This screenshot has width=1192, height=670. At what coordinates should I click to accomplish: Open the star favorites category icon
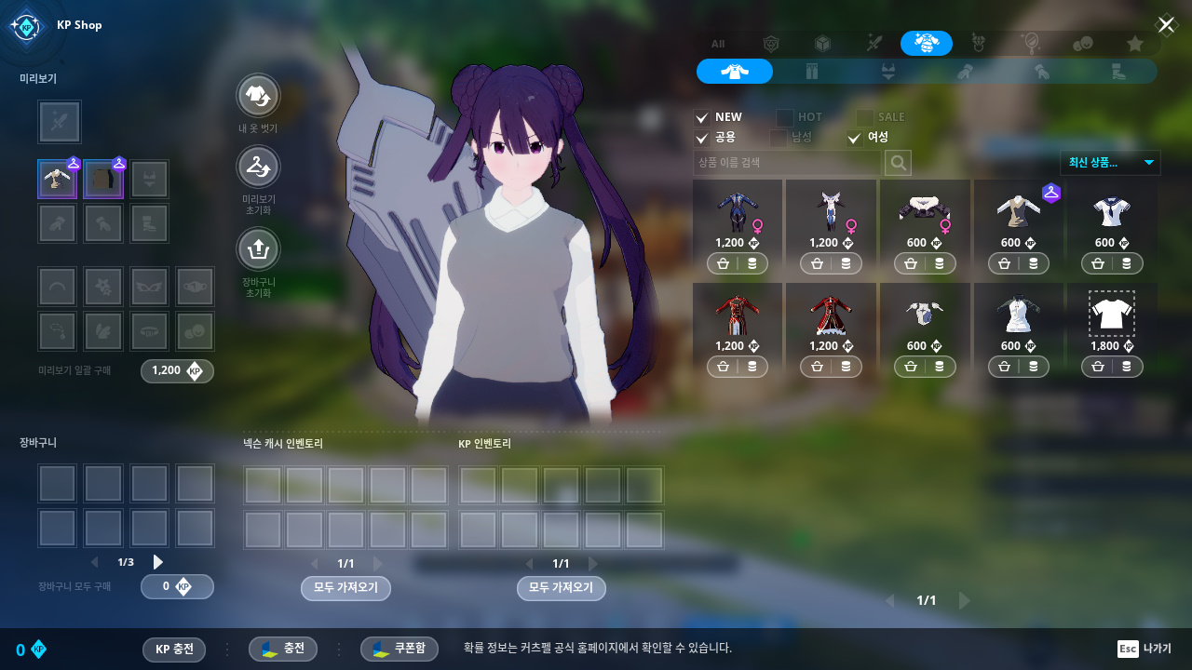click(x=1134, y=43)
